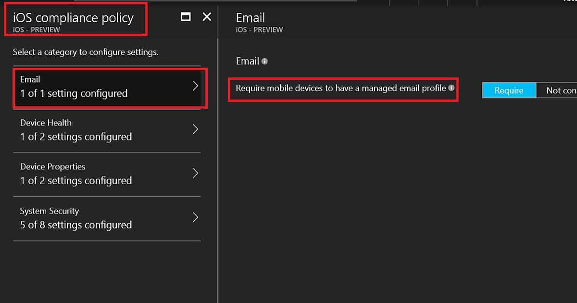Show info tooltip for managed email profile setting

click(x=451, y=88)
